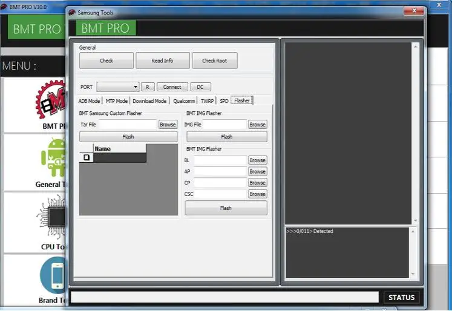Browse for a Tar File
452x311 pixels.
168,125
